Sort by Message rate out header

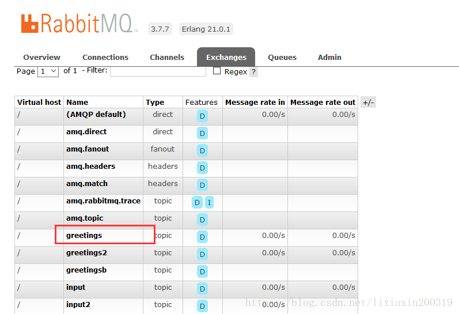(323, 102)
